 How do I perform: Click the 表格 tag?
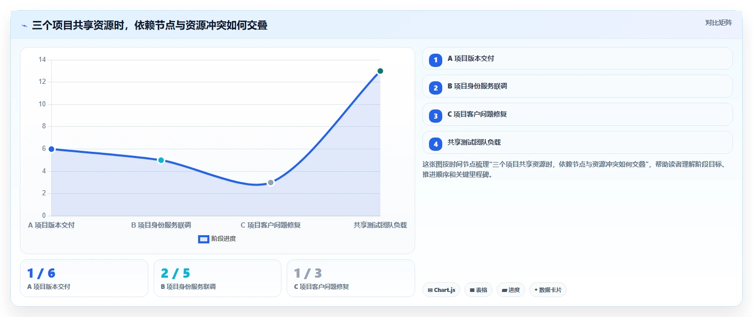pyautogui.click(x=478, y=290)
